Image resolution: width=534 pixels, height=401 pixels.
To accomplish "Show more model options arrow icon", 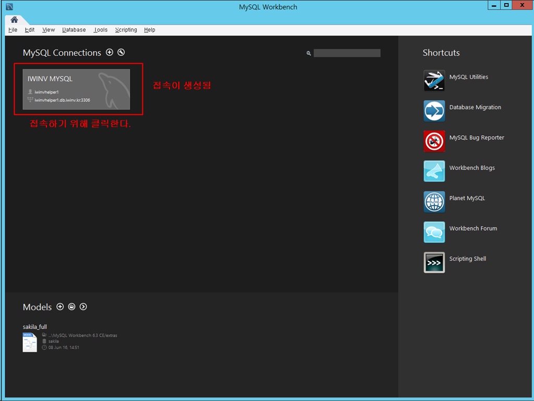I will [x=83, y=306].
